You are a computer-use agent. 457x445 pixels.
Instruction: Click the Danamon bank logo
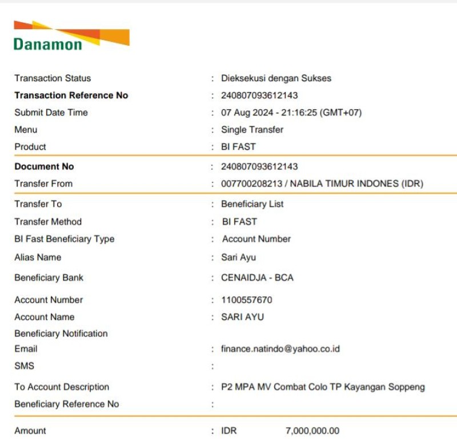coord(72,35)
